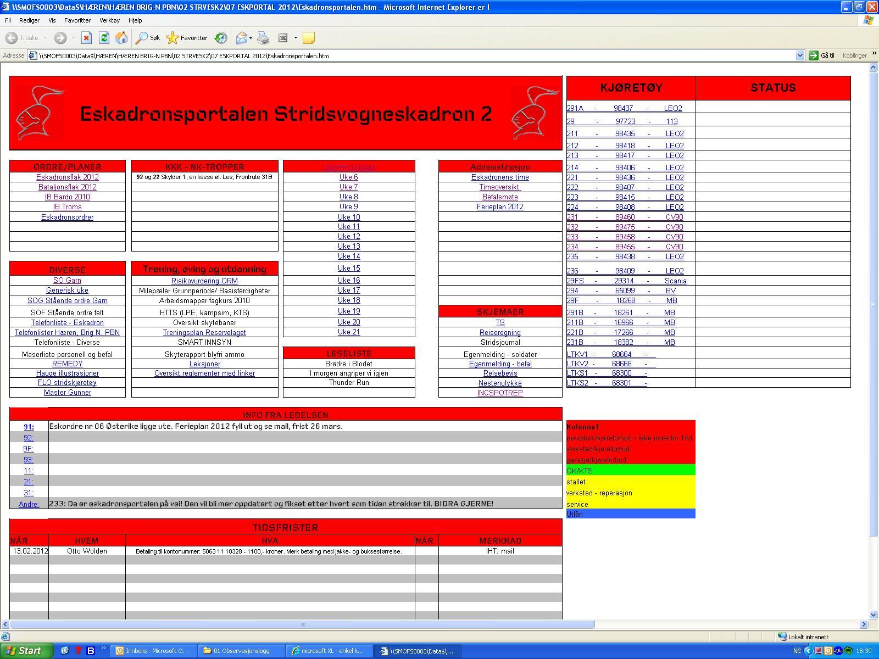Open the Back button history dropdown arrow
879x659 pixels.
coord(45,38)
